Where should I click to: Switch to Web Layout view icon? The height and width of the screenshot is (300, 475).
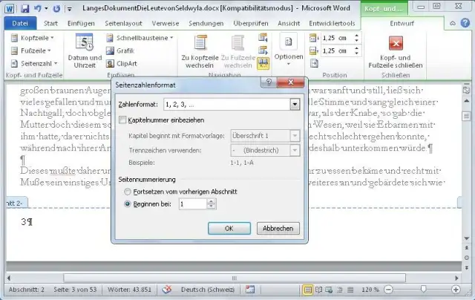[329, 290]
